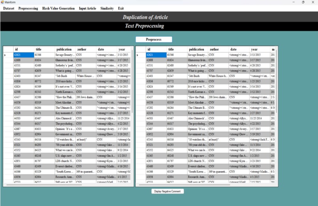318x206 pixels.
Task: Click the left table vertical scrollbar
Action: pyautogui.click(x=132, y=81)
